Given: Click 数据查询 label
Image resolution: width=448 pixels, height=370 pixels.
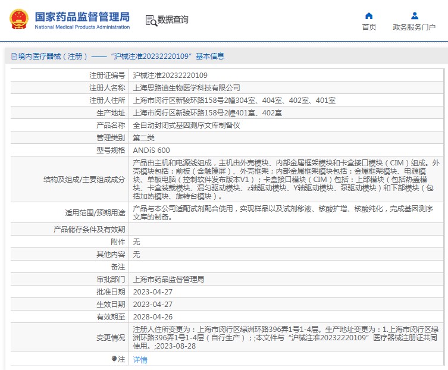Looking at the screenshot, I should (173, 20).
